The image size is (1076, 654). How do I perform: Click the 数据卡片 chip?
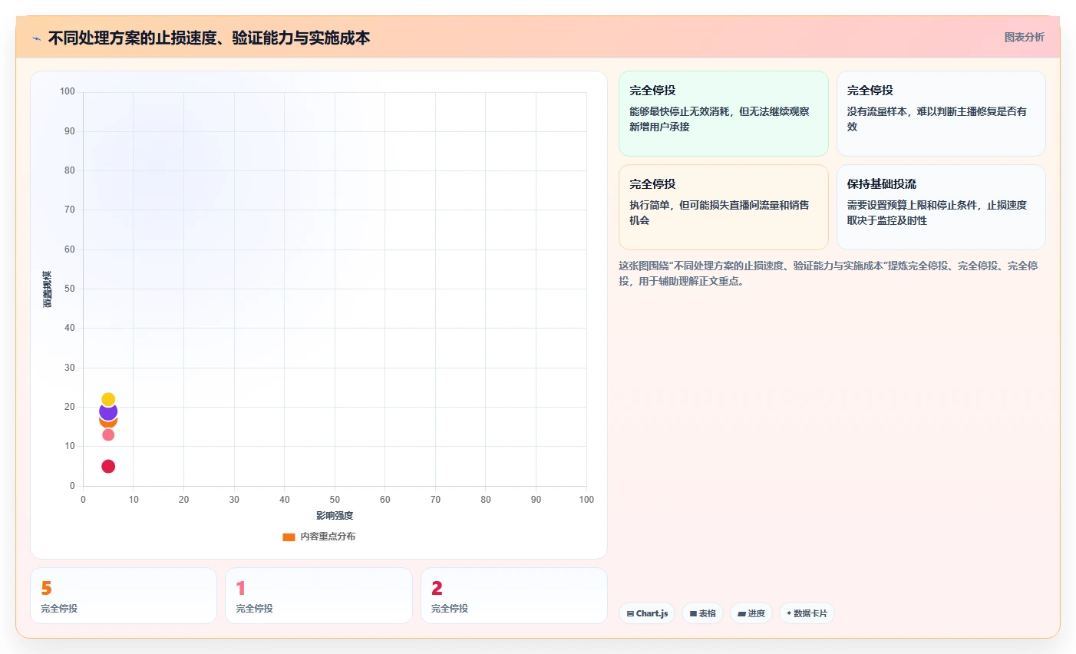point(807,613)
